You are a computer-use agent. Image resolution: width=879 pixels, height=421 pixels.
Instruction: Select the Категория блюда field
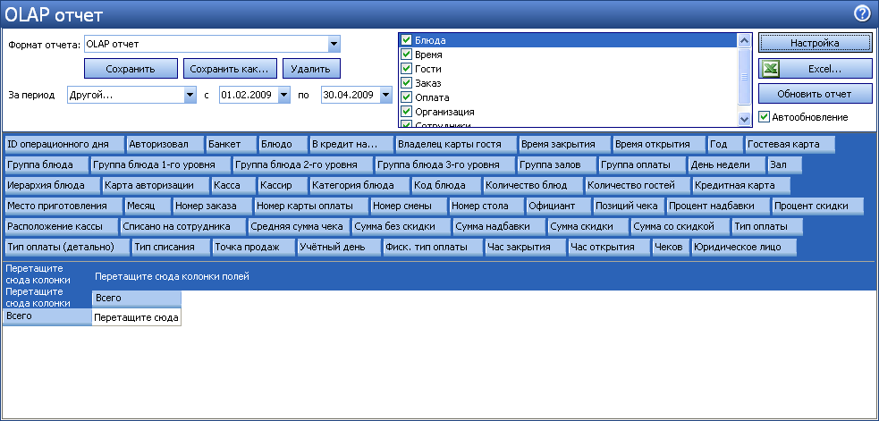click(x=359, y=185)
